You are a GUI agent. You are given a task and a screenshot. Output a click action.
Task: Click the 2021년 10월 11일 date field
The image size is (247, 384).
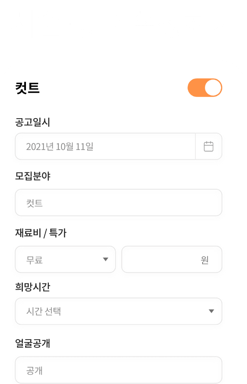coord(105,146)
